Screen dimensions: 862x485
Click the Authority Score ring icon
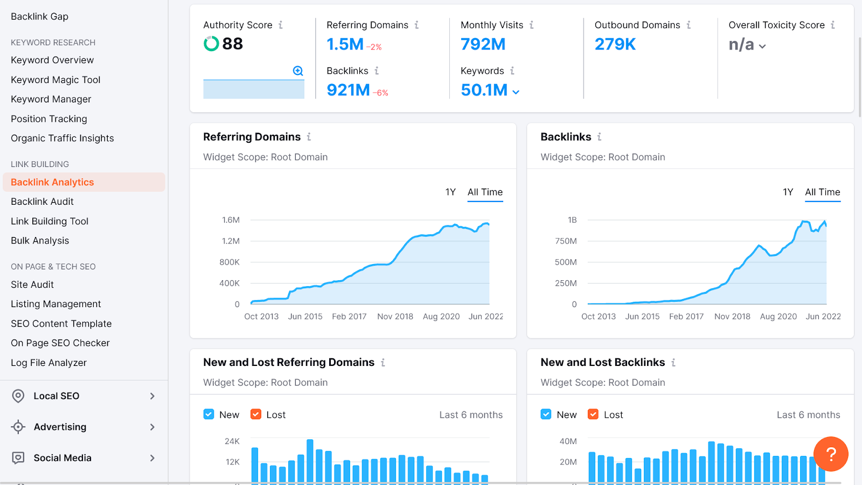[x=211, y=44]
